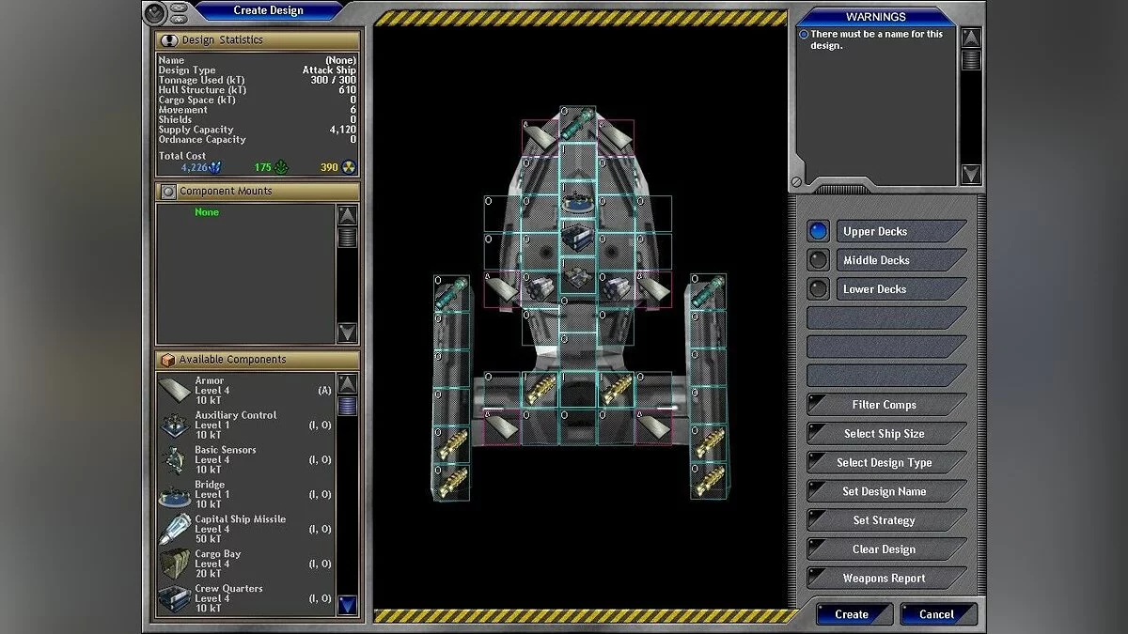Click the Set Design Name option

coord(885,492)
